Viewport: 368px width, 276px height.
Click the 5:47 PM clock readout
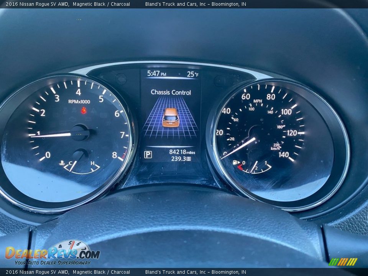156,74
